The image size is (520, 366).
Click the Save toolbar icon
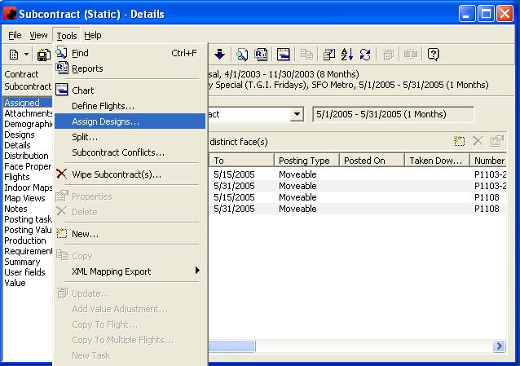(x=44, y=55)
